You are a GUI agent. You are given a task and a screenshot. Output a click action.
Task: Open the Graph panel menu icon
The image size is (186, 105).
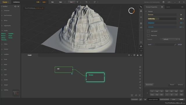point(141,55)
